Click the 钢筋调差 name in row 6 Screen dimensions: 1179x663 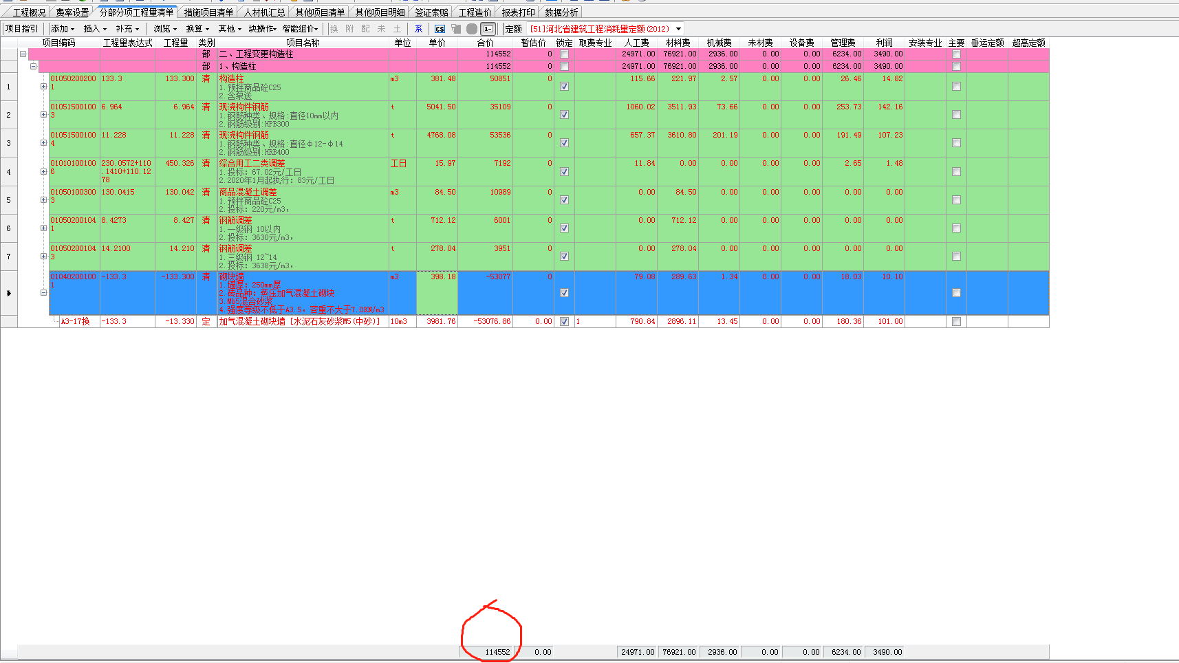coord(235,221)
